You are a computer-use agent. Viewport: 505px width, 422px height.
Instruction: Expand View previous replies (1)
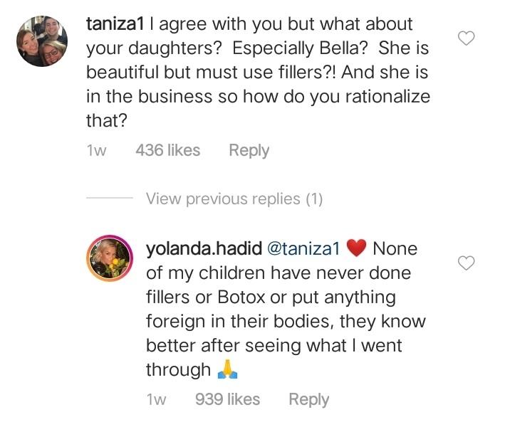(x=234, y=199)
